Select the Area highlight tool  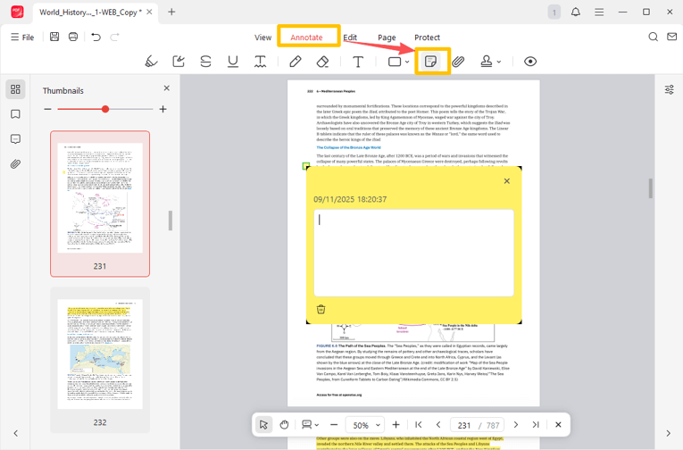coord(179,62)
